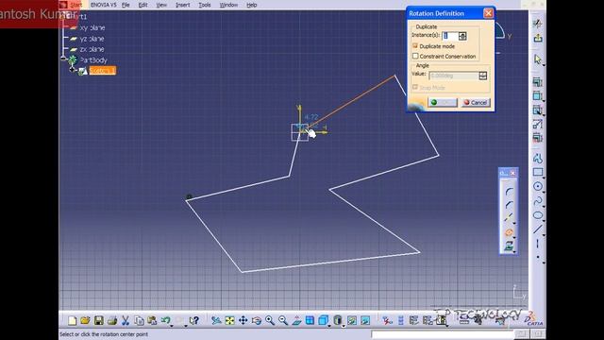Click the Fit All In view icon

[229, 320]
